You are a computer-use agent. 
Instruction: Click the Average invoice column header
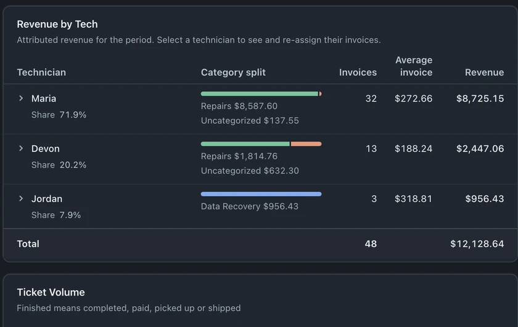[414, 66]
